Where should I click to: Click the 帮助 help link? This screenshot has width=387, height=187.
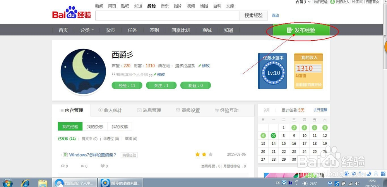coord(276,15)
